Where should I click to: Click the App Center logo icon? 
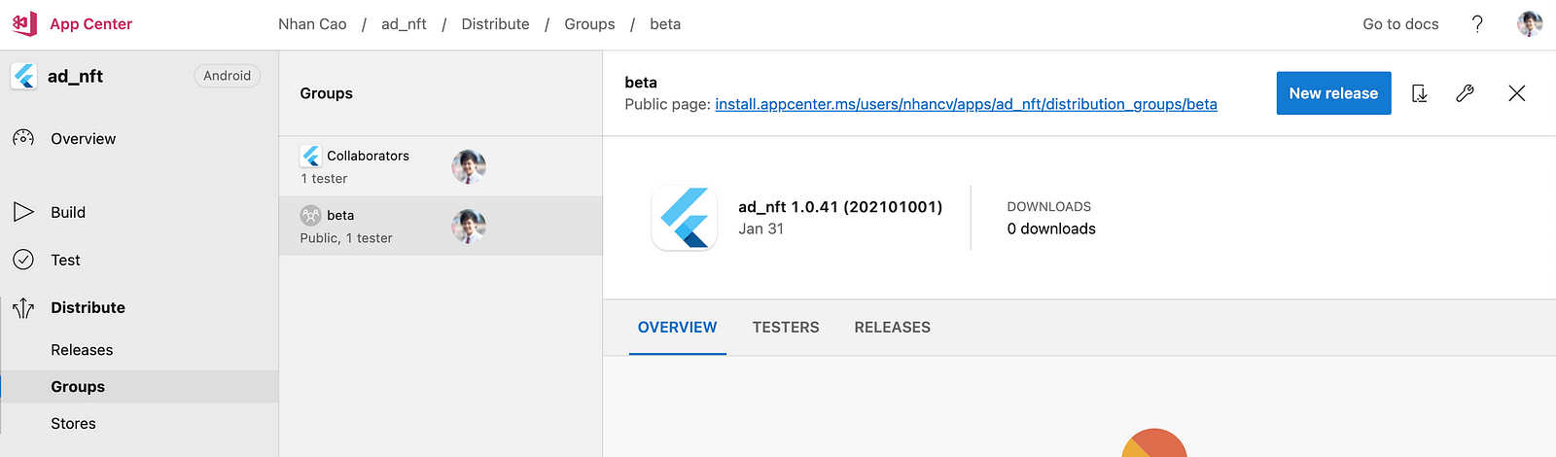click(x=24, y=23)
